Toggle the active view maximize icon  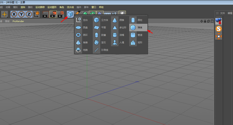(x=212, y=21)
